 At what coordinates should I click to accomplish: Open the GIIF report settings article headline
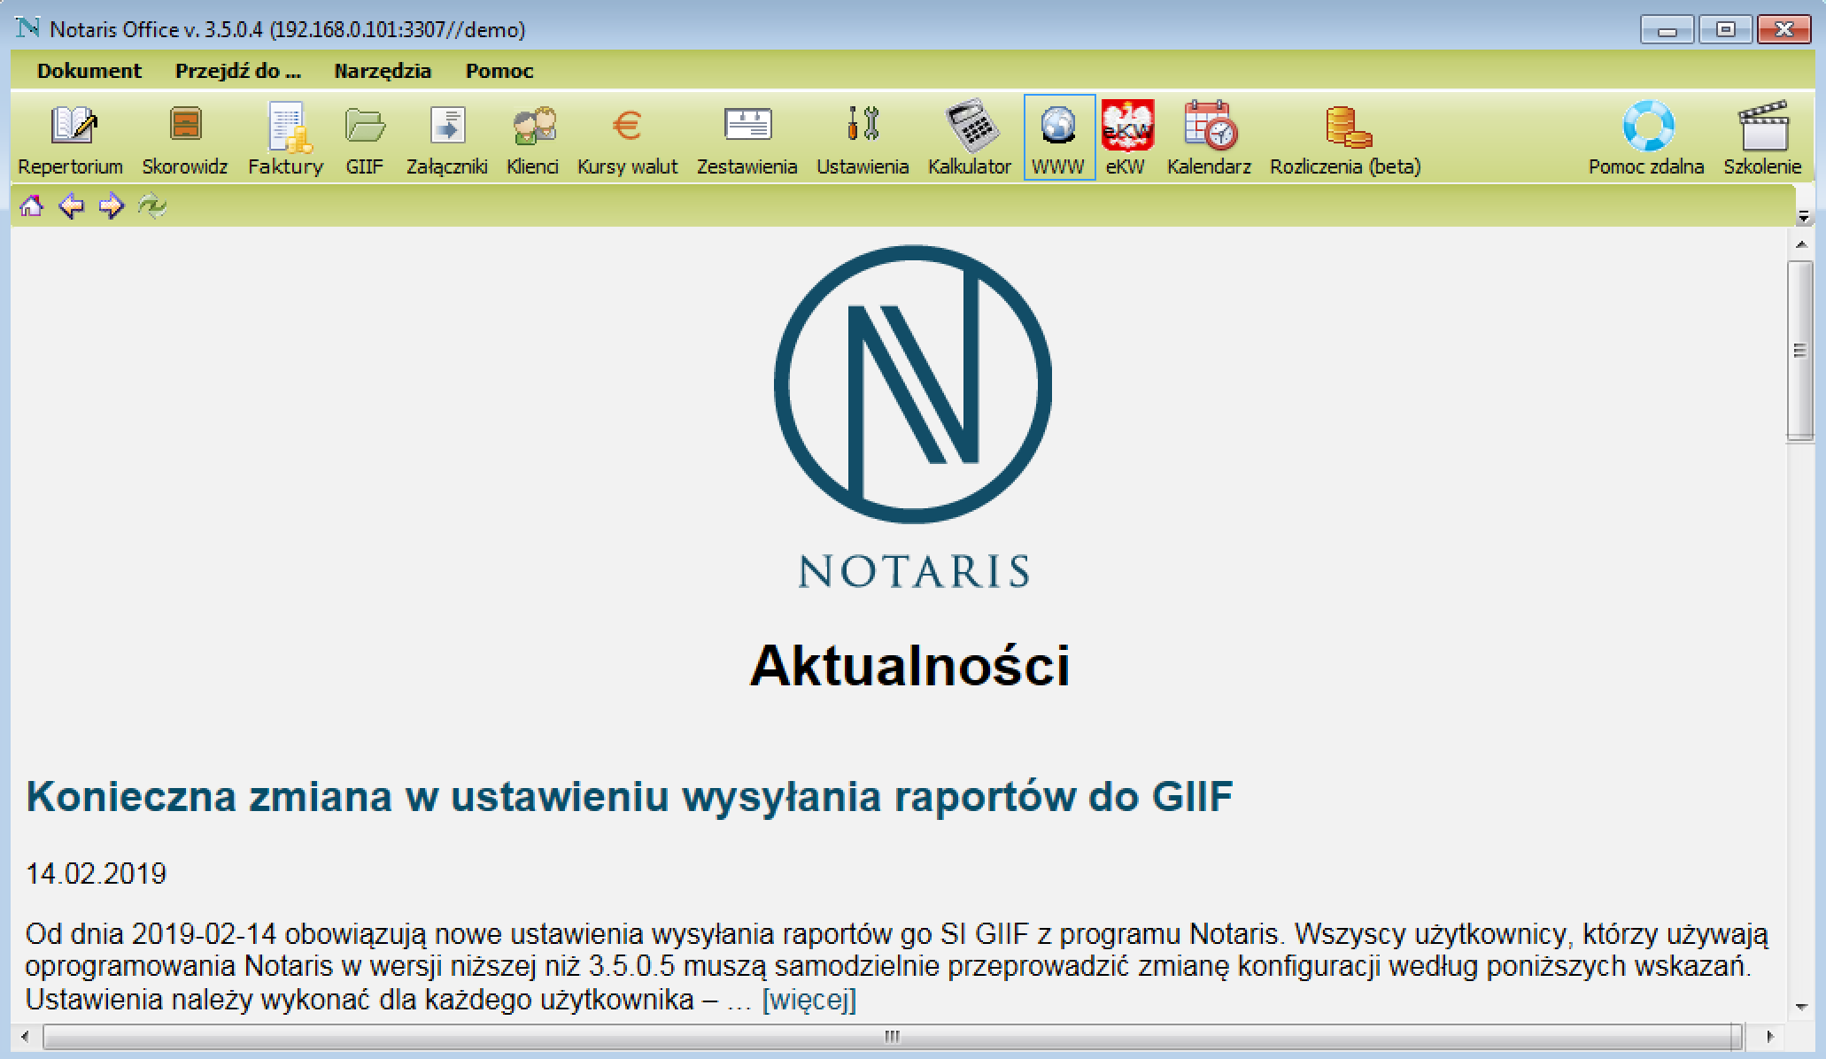[x=630, y=796]
